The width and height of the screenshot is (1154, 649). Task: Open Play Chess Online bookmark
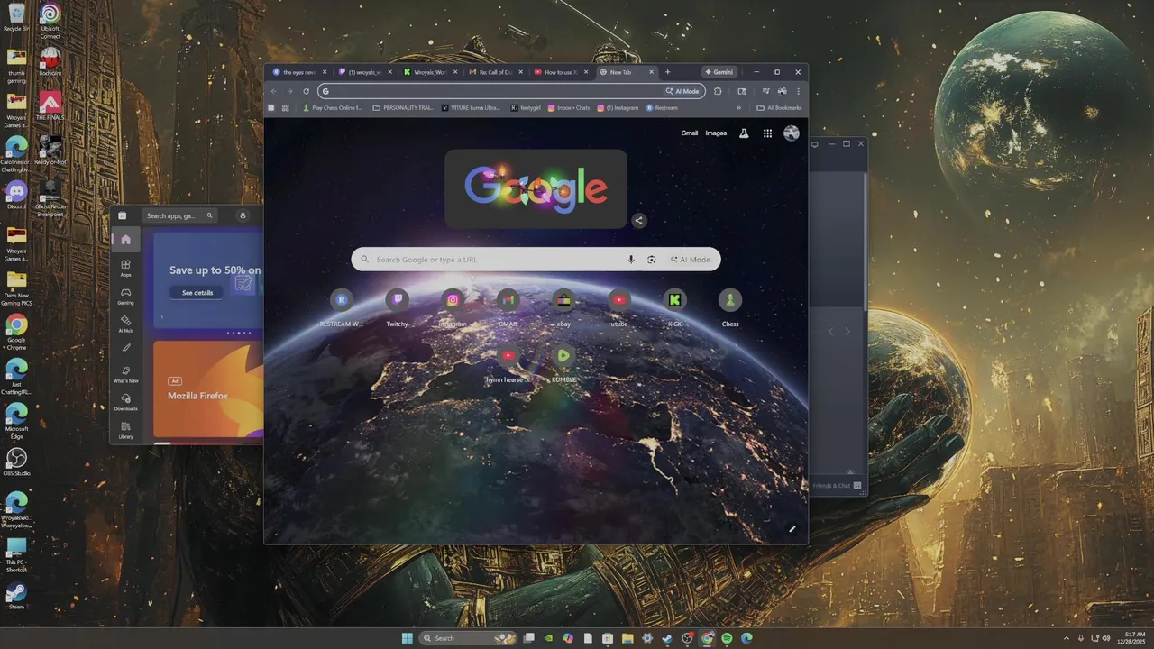tap(332, 108)
